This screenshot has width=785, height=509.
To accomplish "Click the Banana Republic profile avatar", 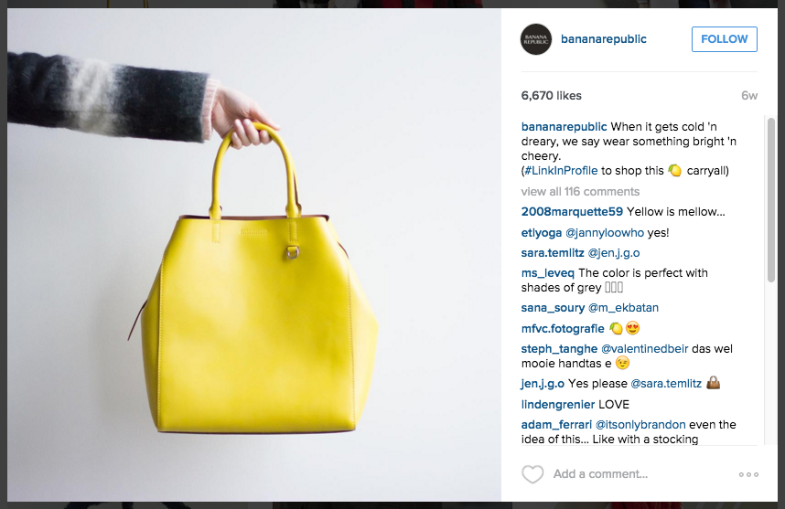I will tap(535, 39).
